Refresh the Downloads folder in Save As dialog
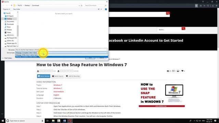The image size is (219, 123). click(82, 5)
